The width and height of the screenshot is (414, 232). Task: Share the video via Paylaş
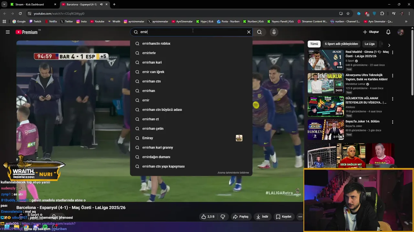[241, 217]
